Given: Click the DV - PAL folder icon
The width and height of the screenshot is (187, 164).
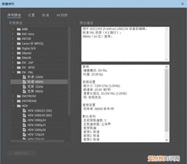Looking at the screenshot, I should (x=19, y=72).
